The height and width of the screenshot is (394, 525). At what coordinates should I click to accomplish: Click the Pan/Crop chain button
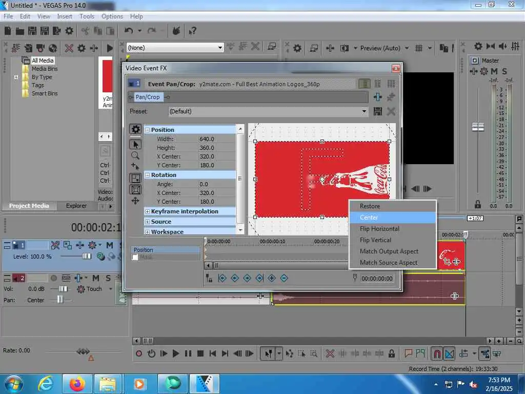click(148, 97)
